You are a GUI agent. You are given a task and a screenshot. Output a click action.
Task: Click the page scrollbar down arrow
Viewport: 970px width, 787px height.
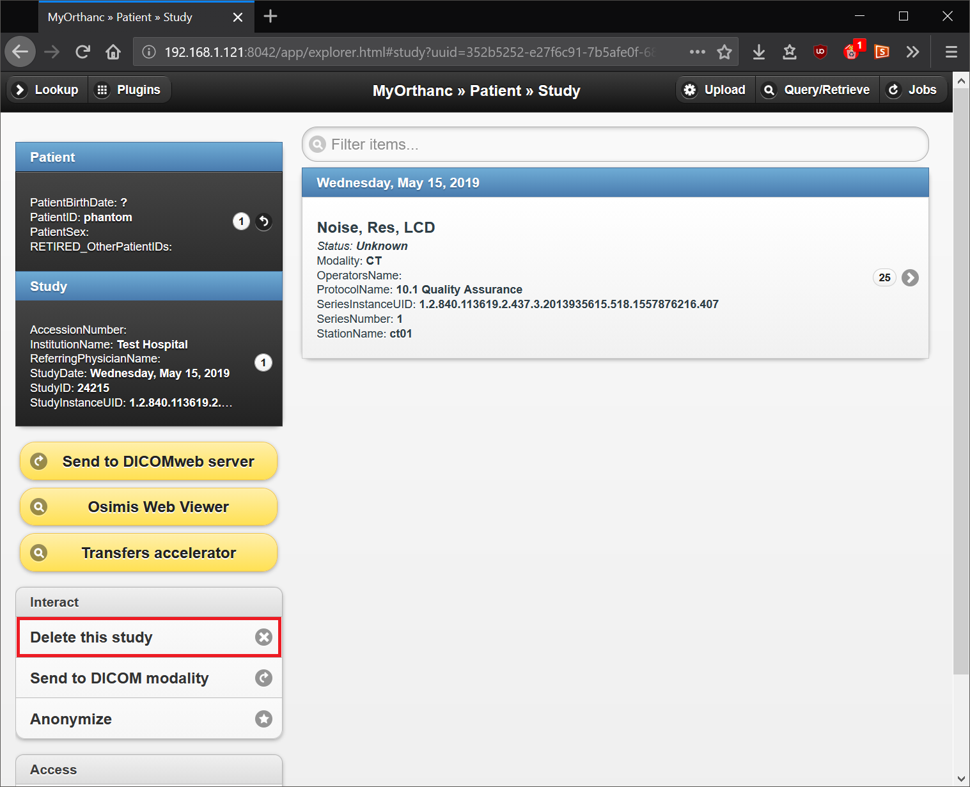[x=961, y=779]
